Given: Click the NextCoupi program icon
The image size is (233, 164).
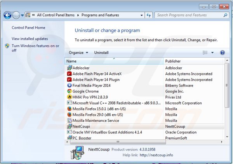Looking at the screenshot, I should tap(70, 126).
